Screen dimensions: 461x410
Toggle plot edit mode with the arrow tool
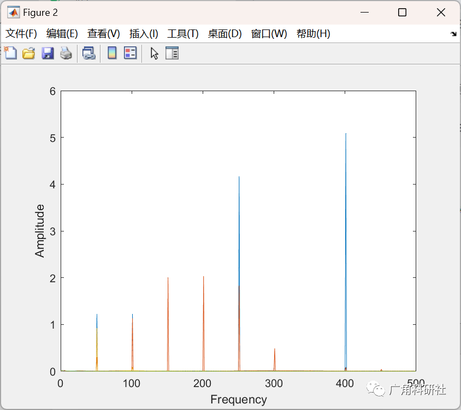[x=153, y=53]
